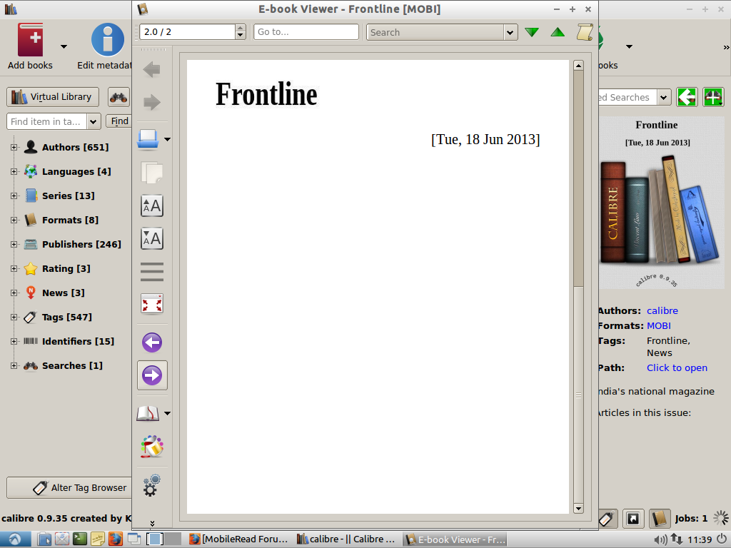Open the calibre author link
The width and height of the screenshot is (731, 548).
(x=662, y=311)
